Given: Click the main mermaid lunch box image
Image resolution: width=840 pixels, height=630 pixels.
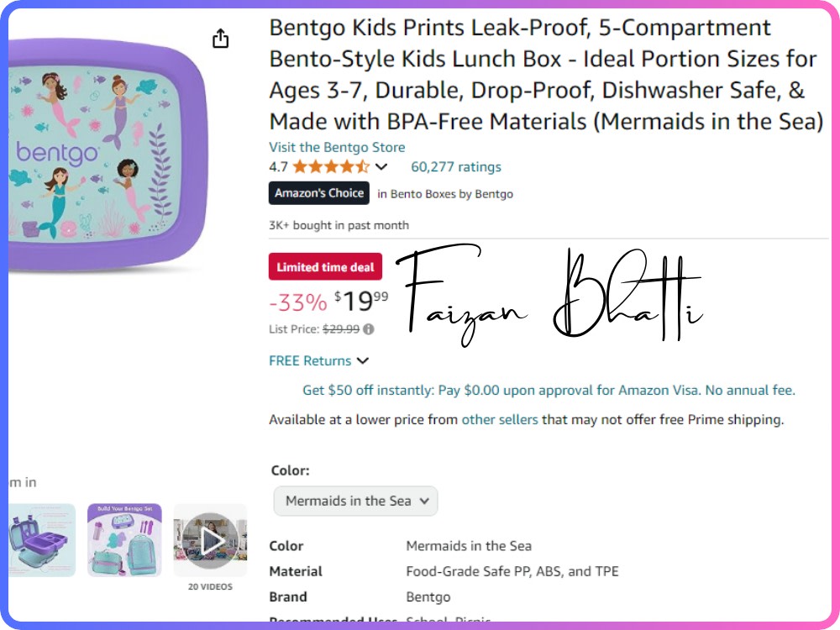Looking at the screenshot, I should (108, 153).
